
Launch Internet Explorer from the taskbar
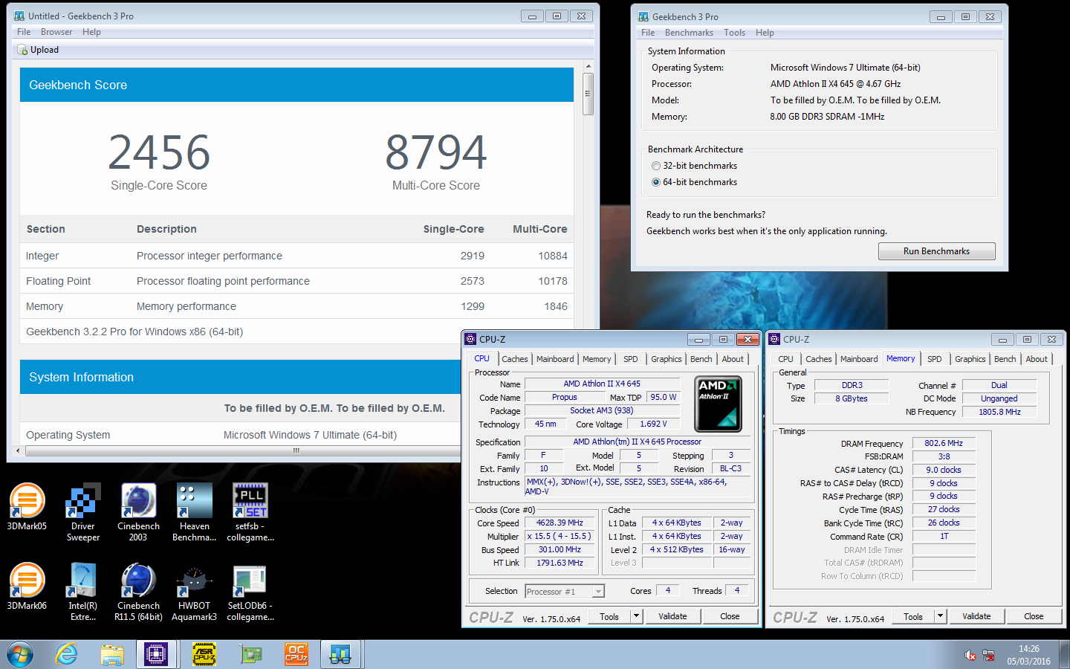point(67,654)
